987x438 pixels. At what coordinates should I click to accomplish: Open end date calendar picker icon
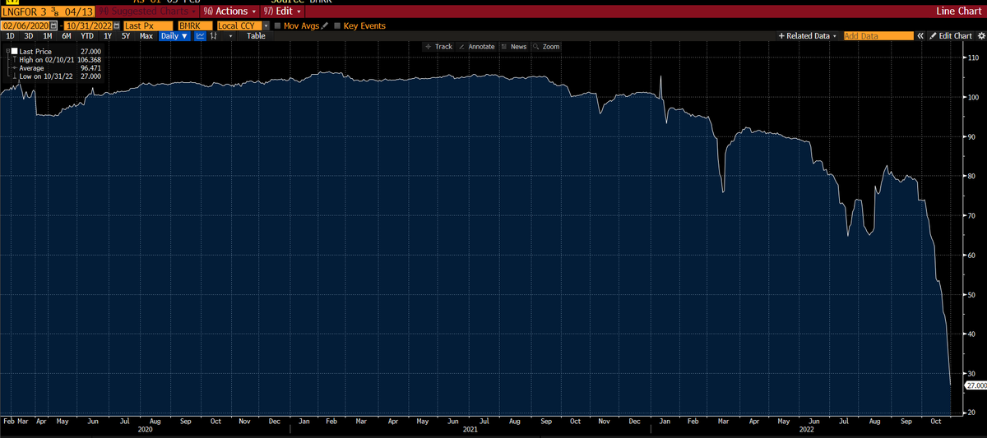tap(116, 25)
